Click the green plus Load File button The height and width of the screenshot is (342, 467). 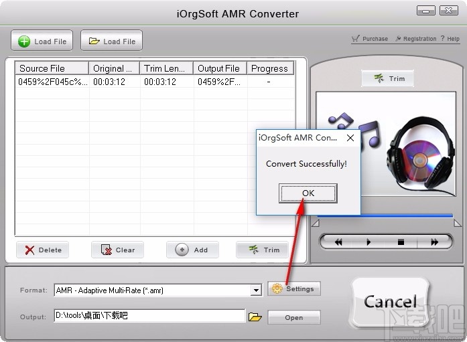coord(42,41)
